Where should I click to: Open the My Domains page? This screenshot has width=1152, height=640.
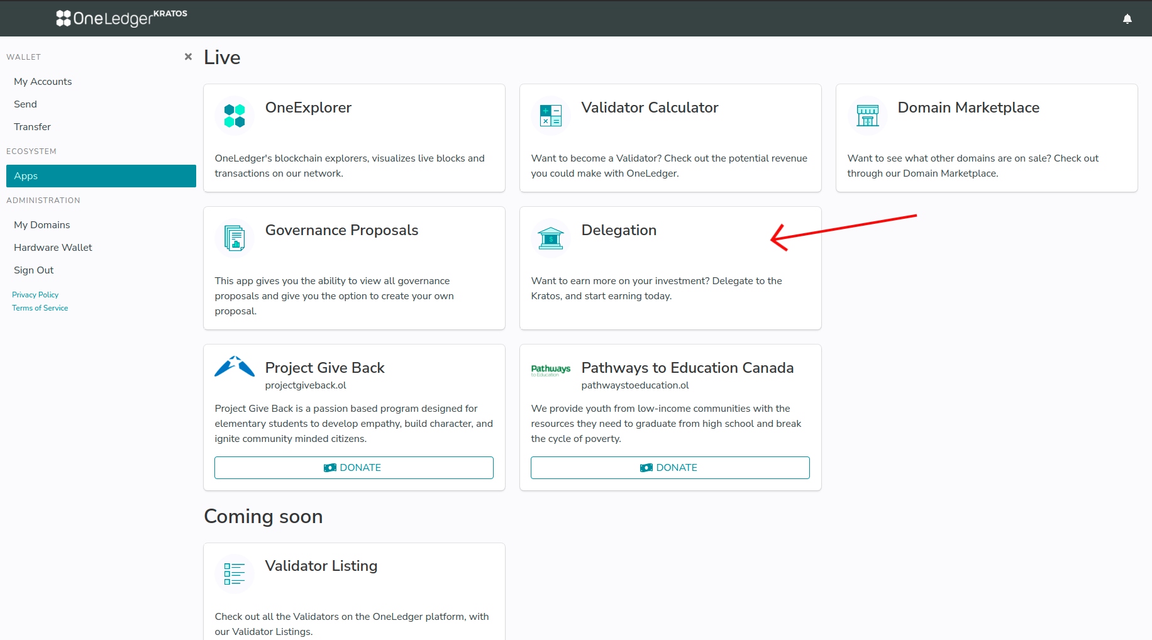click(x=42, y=225)
